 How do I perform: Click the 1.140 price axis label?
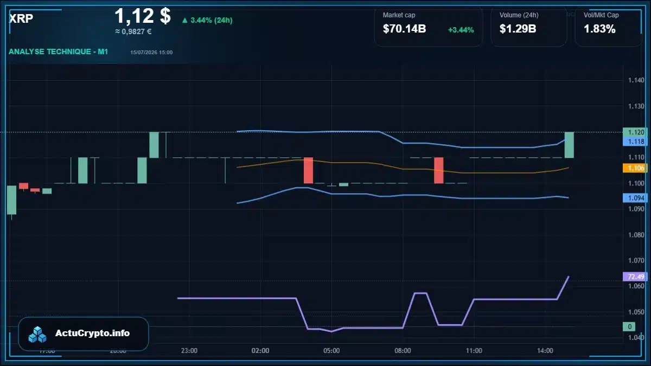[x=636, y=80]
